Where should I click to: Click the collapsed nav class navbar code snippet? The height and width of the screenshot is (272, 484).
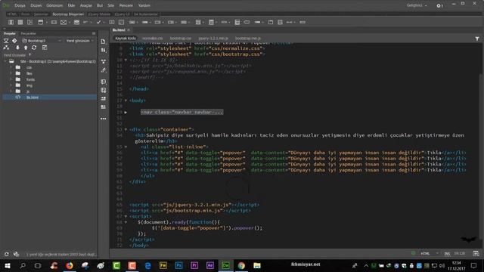[x=181, y=113]
